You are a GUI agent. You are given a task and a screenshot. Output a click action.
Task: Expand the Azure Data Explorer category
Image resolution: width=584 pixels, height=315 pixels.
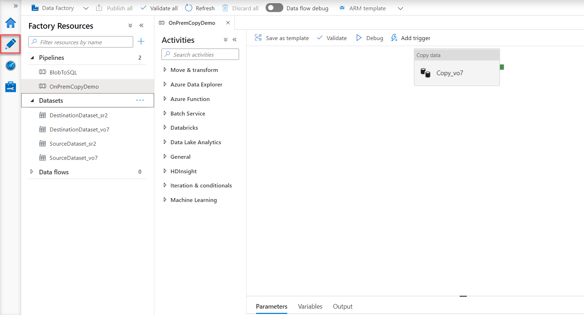click(x=165, y=84)
